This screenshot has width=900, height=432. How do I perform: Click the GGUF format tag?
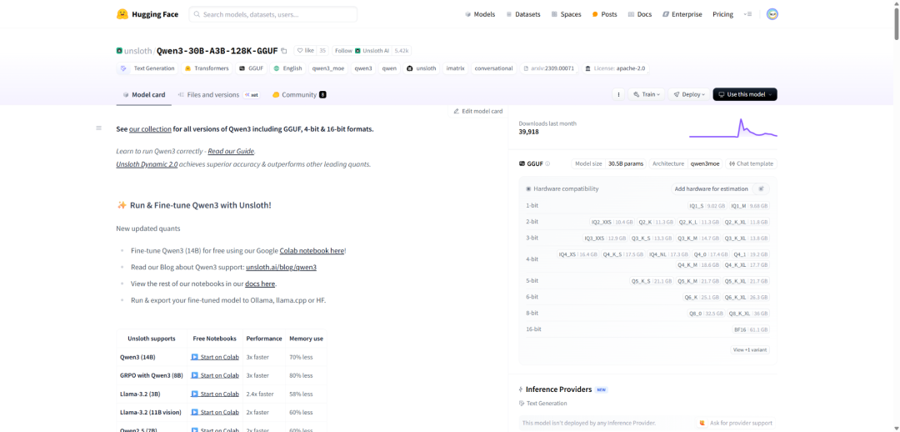point(252,68)
